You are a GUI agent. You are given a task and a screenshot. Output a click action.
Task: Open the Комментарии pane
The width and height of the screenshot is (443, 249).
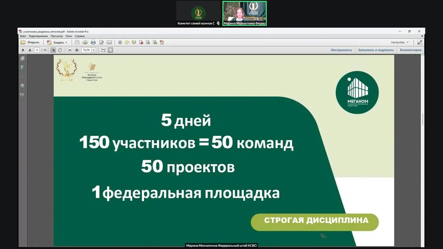coord(410,50)
